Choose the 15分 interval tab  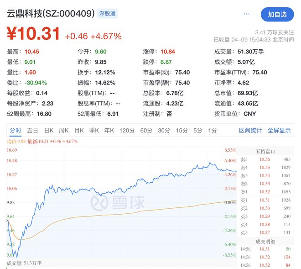[x=182, y=131]
